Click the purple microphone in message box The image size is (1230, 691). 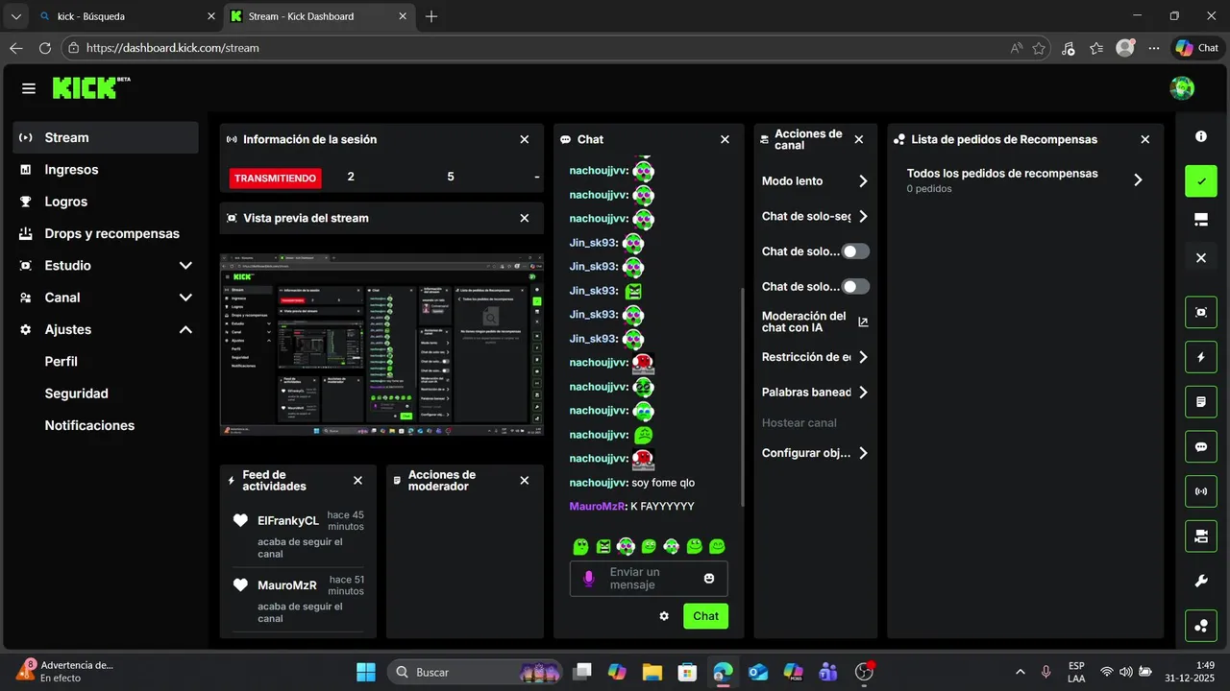pos(589,579)
